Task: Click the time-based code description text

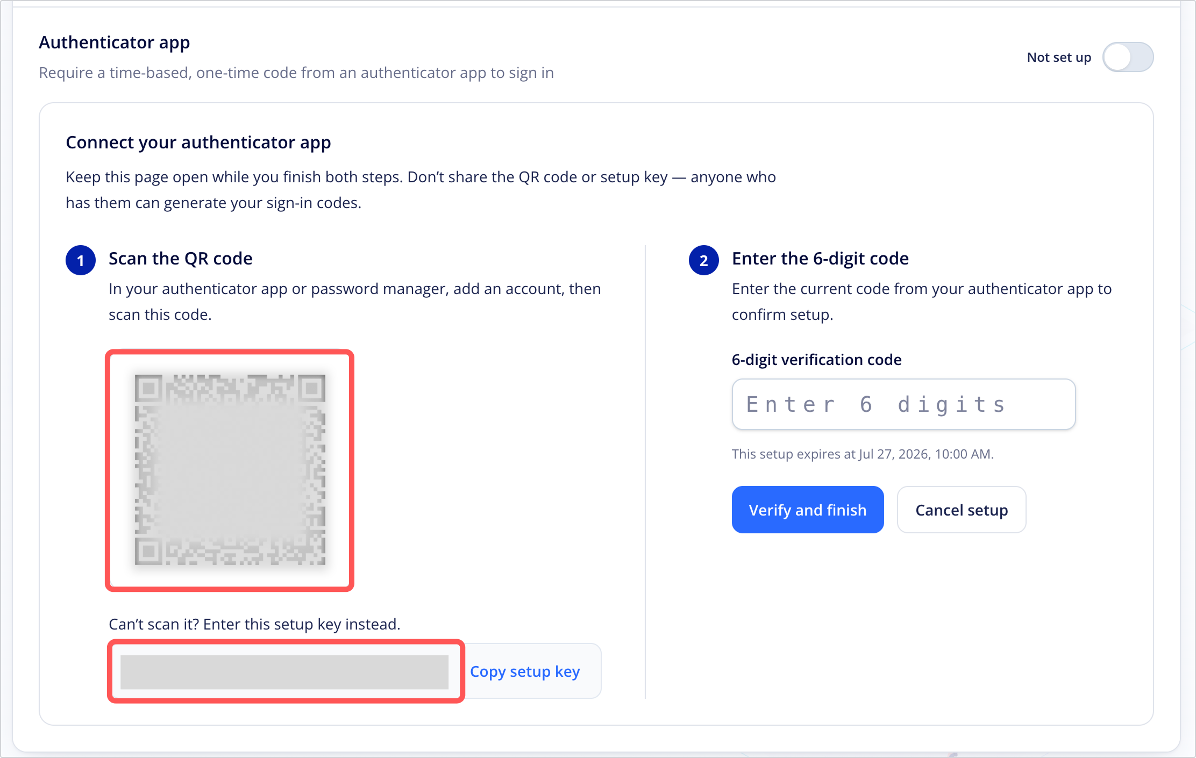Action: (296, 73)
